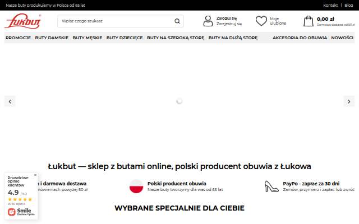Click the high heel shoe icon
The width and height of the screenshot is (359, 224).
click(271, 186)
